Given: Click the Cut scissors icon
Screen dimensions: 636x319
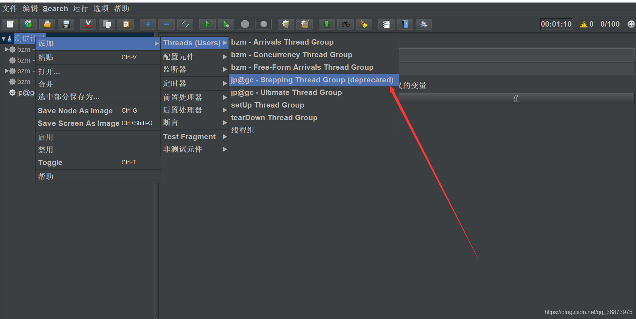Looking at the screenshot, I should [88, 24].
